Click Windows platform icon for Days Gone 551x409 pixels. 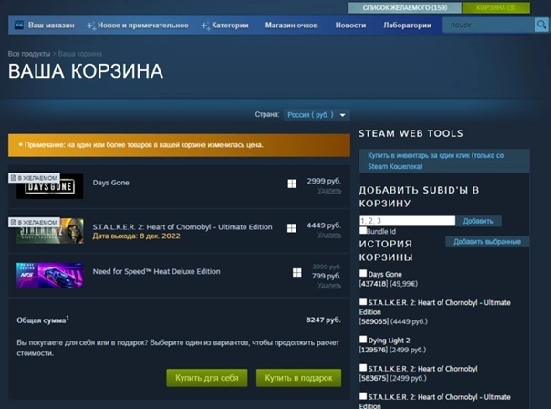point(292,184)
